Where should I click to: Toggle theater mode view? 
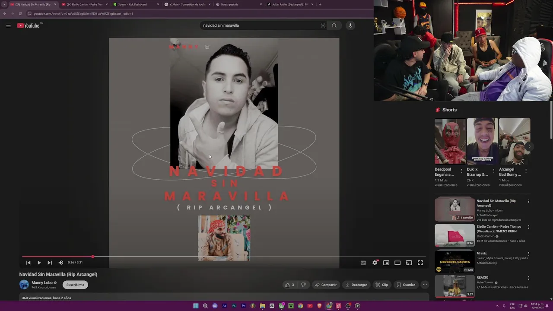(x=397, y=263)
